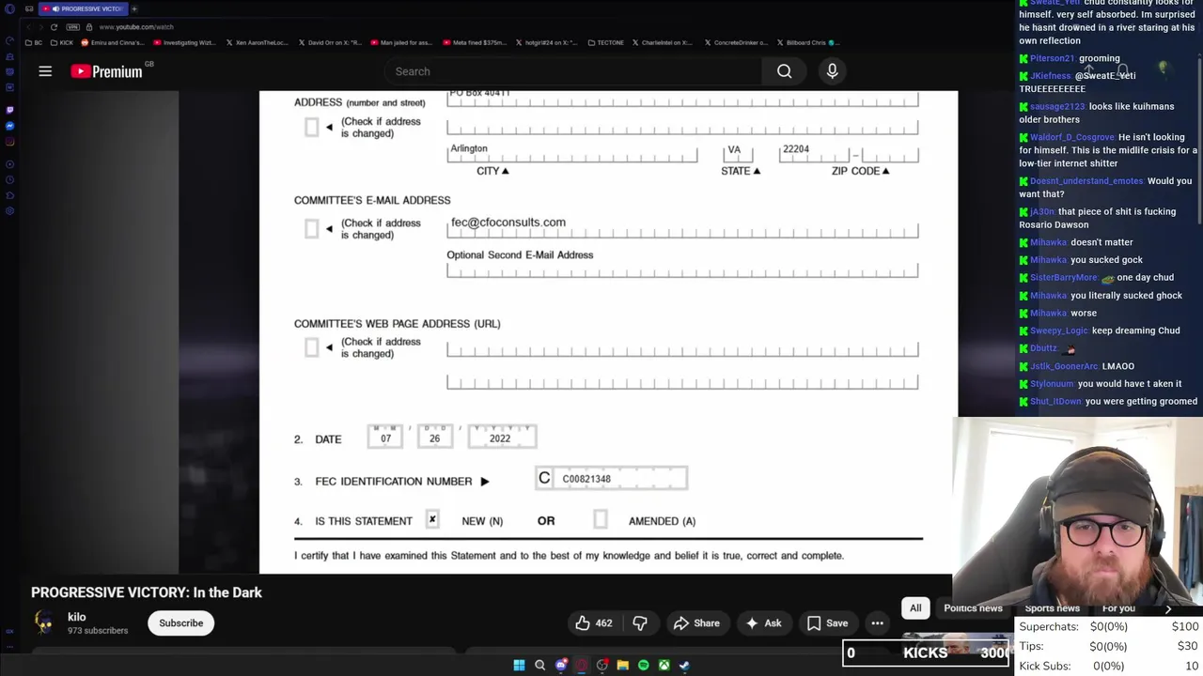Open more actions three-dot menu

[877, 623]
